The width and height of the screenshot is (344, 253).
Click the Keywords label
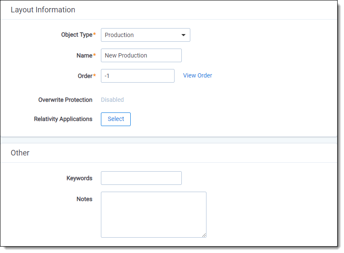79,178
